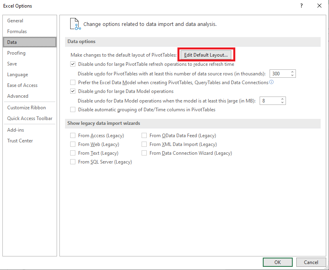The height and width of the screenshot is (270, 329).
Task: Check From OData Data Feed (Legacy) wizard
Action: click(x=144, y=136)
